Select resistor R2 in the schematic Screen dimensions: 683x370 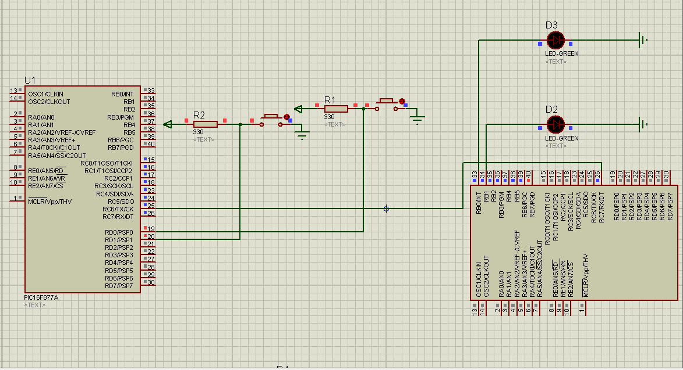(206, 124)
